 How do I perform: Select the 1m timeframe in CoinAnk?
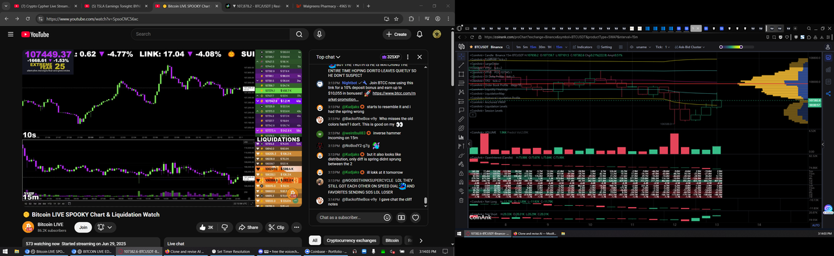pyautogui.click(x=519, y=47)
